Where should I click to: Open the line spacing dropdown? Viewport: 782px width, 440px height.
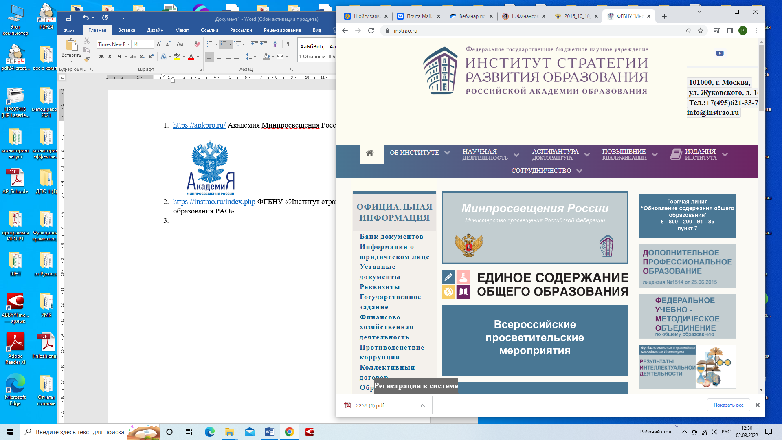pos(251,57)
